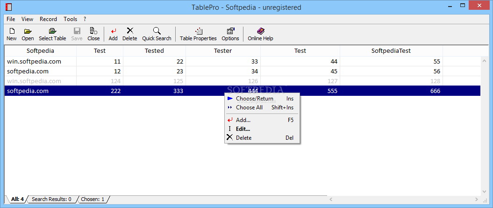Select the cell with value 56
The image size is (493, 208).
click(x=391, y=71)
